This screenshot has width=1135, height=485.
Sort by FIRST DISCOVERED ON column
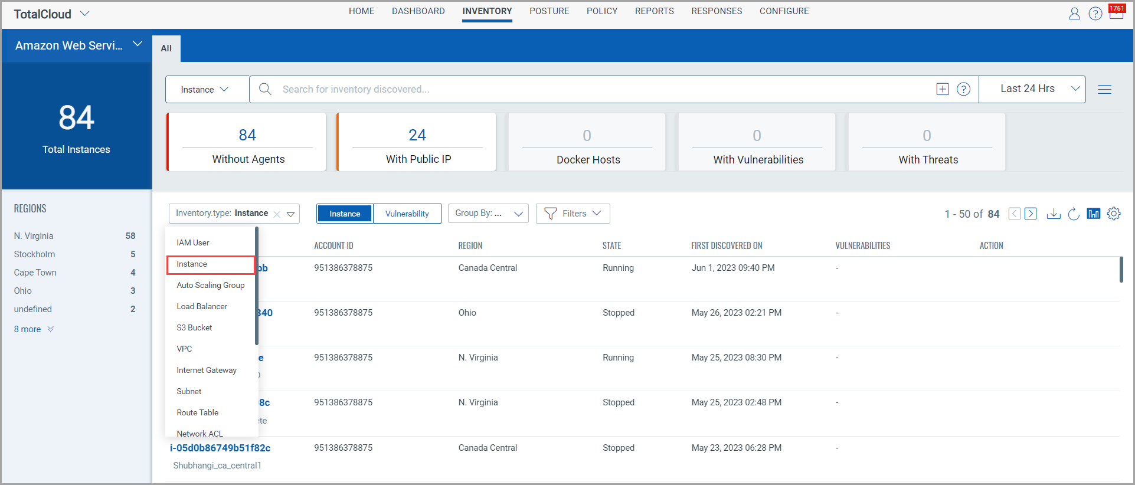(x=727, y=245)
